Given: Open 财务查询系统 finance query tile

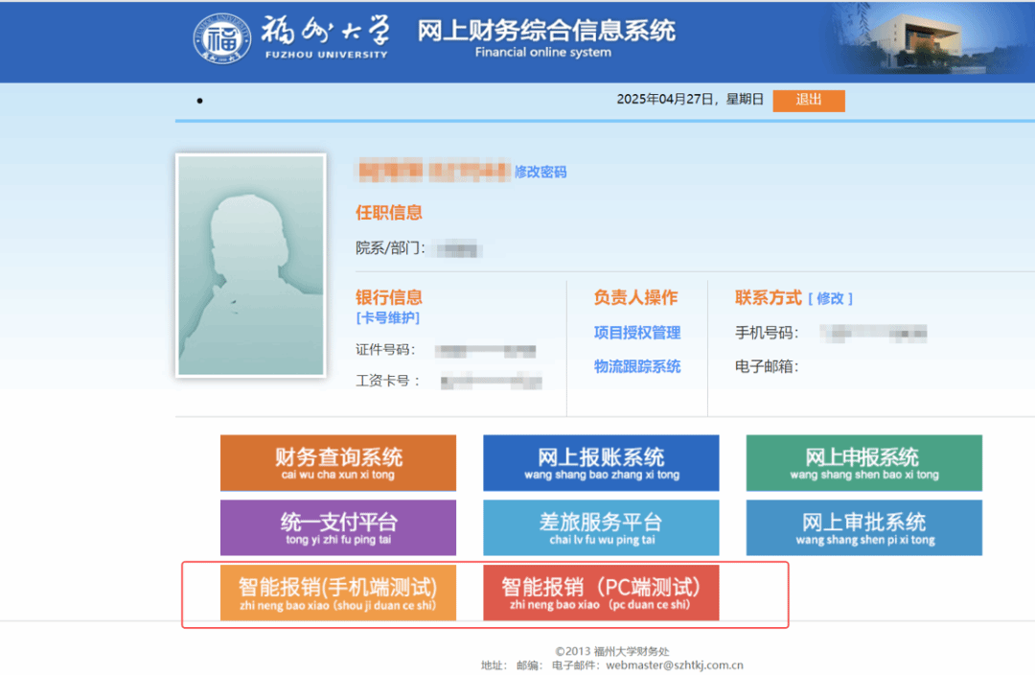Looking at the screenshot, I should tap(338, 463).
